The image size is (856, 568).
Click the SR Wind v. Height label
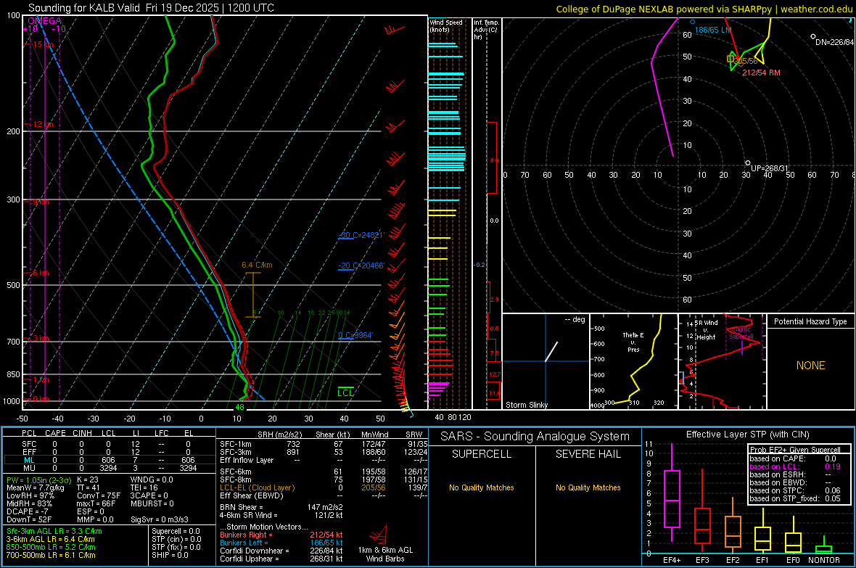pyautogui.click(x=706, y=330)
